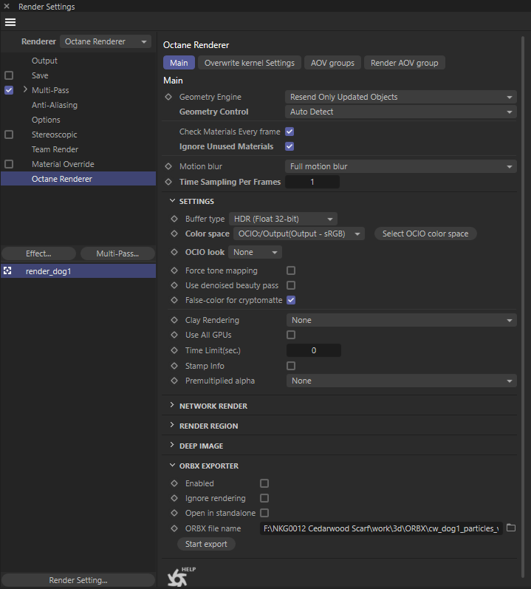531x589 pixels.
Task: Enable the Use All GPUs checkbox
Action: pos(291,336)
